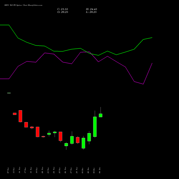Select the close value 'C: 21.55'
This screenshot has height=179, width=179.
(63, 9)
